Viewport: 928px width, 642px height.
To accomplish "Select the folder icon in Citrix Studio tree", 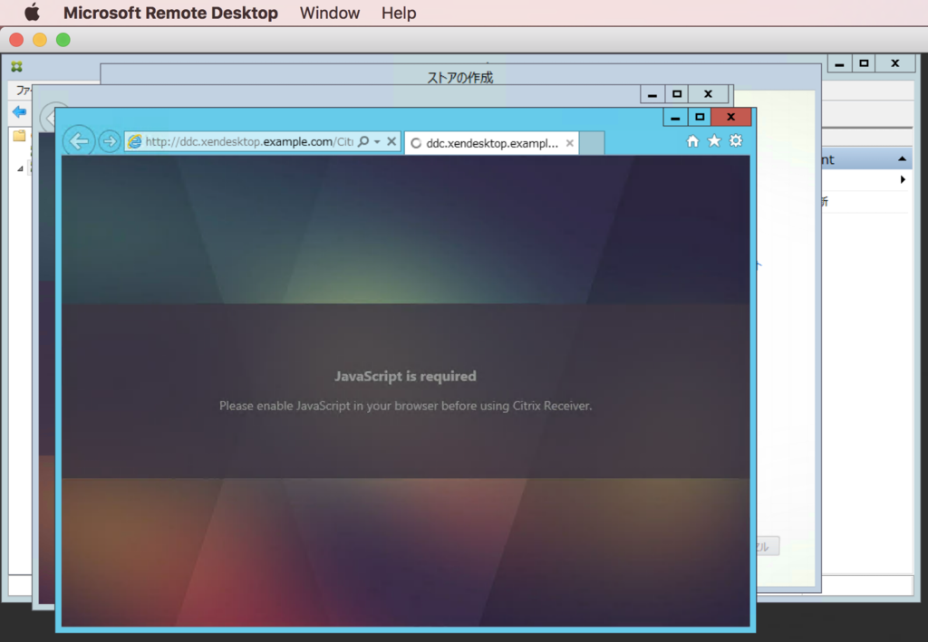I will point(19,136).
